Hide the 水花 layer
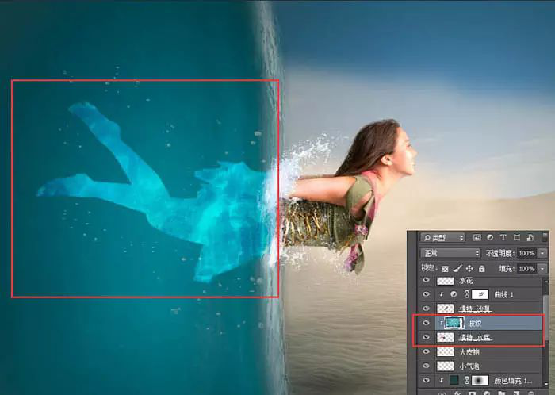 [426, 281]
